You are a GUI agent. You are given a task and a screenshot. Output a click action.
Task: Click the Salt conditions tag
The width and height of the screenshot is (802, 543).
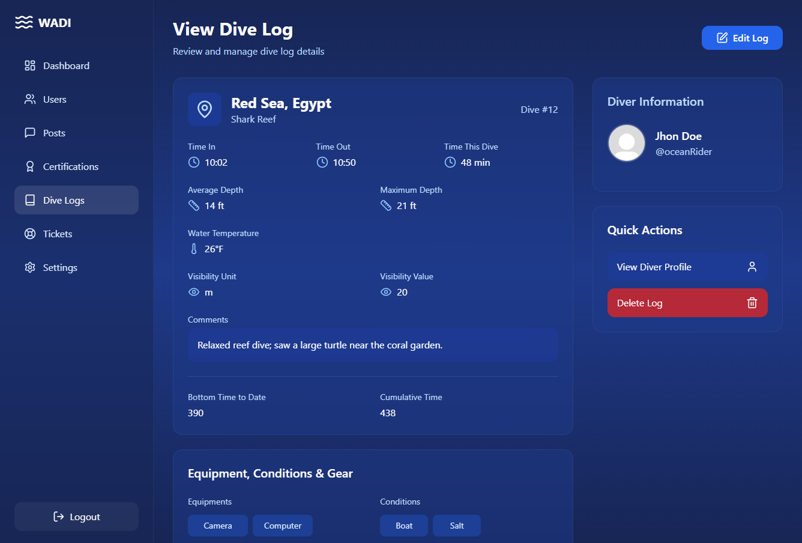(457, 526)
